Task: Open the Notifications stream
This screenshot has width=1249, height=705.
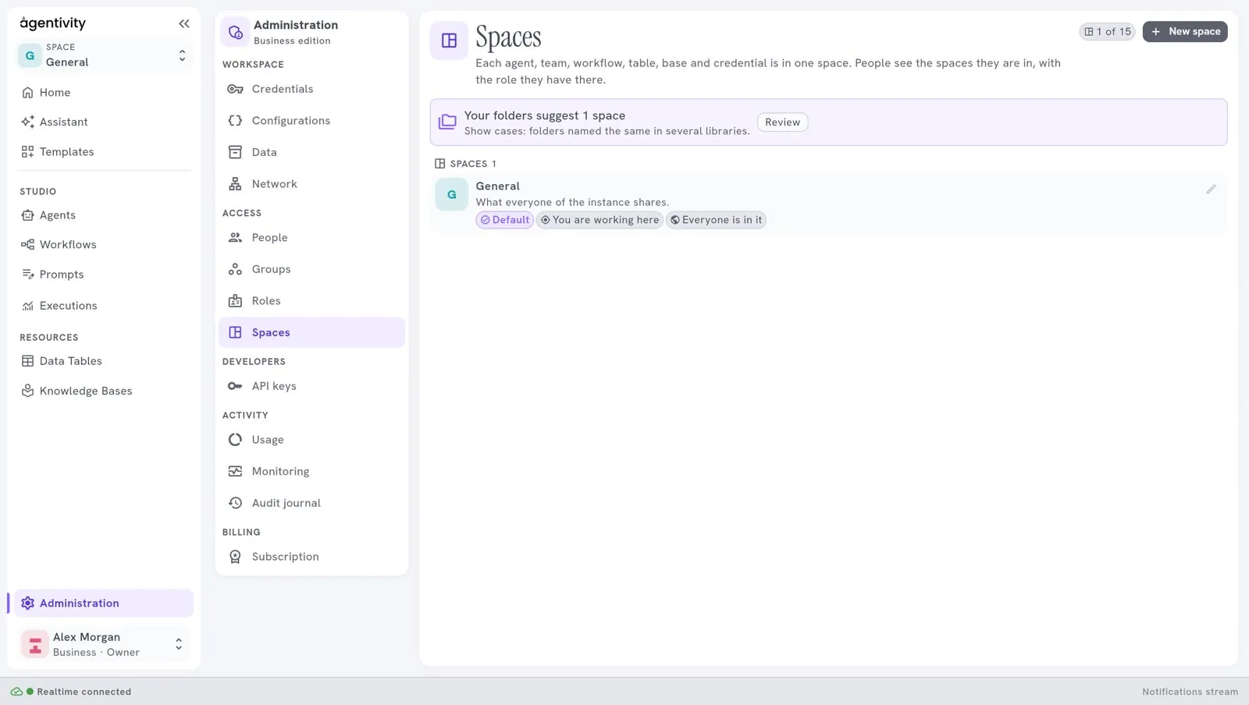Action: tap(1190, 692)
